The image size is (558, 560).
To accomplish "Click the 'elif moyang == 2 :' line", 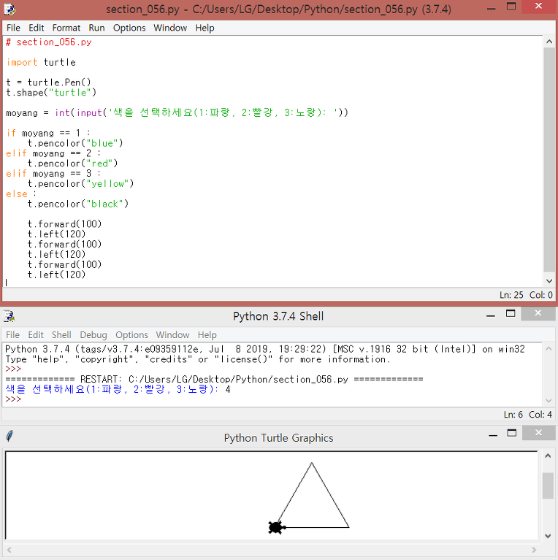I will tap(53, 153).
